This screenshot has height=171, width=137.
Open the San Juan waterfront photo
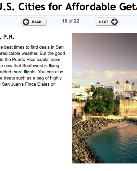104,98
